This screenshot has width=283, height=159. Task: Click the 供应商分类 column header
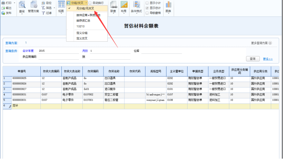tap(260, 71)
